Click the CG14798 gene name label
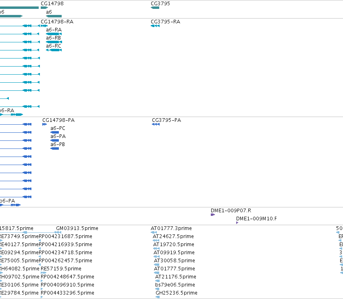 pyautogui.click(x=52, y=4)
